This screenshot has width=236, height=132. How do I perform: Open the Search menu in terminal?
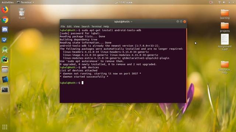pos(85,26)
